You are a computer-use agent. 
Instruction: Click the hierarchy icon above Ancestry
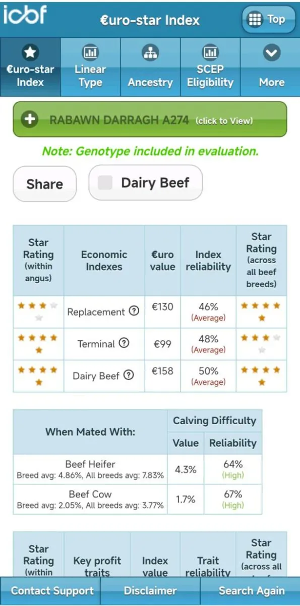click(x=150, y=52)
